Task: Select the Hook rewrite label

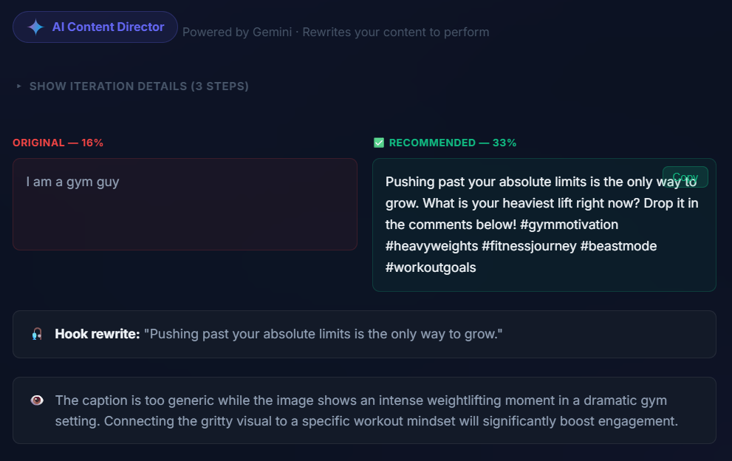Action: (97, 334)
